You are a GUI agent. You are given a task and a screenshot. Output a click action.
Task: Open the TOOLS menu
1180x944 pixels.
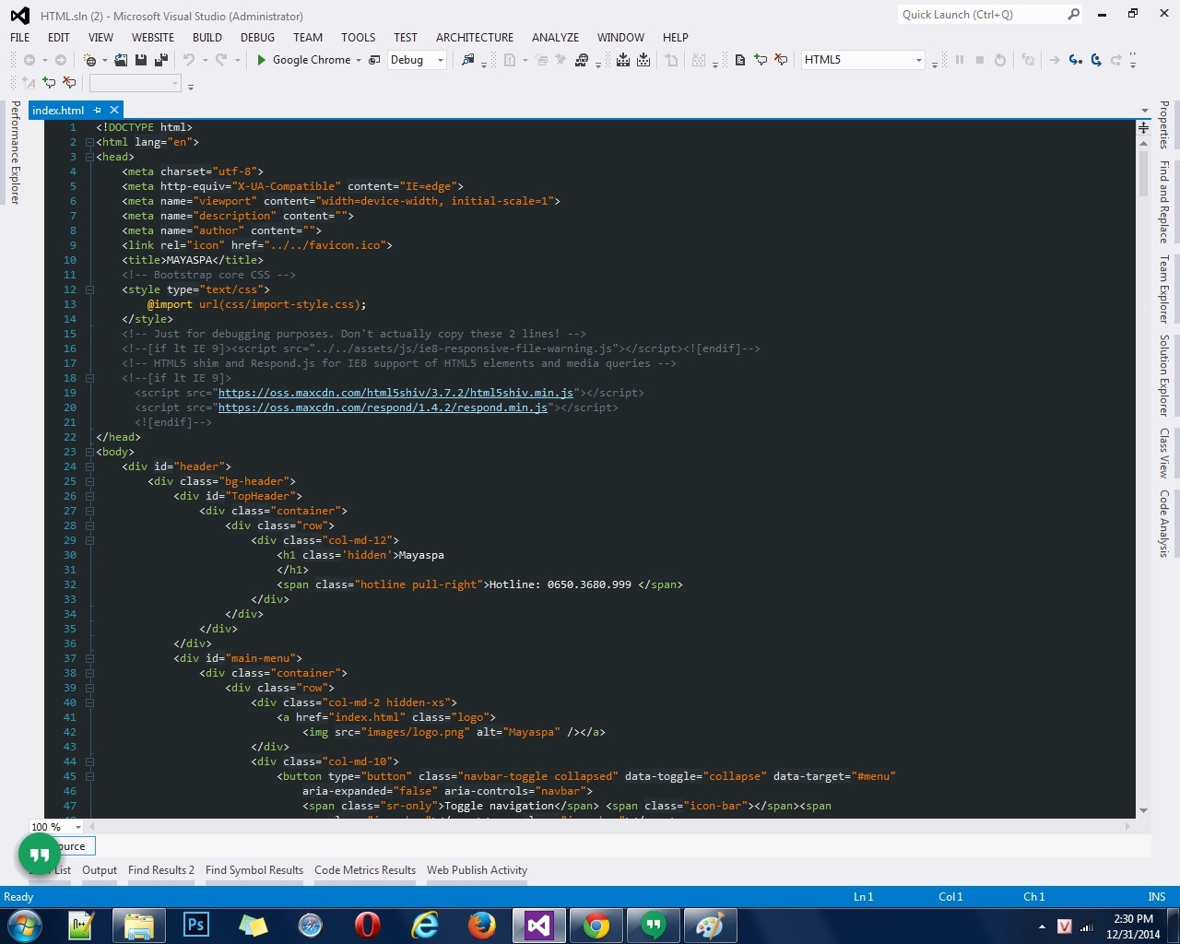pos(358,38)
